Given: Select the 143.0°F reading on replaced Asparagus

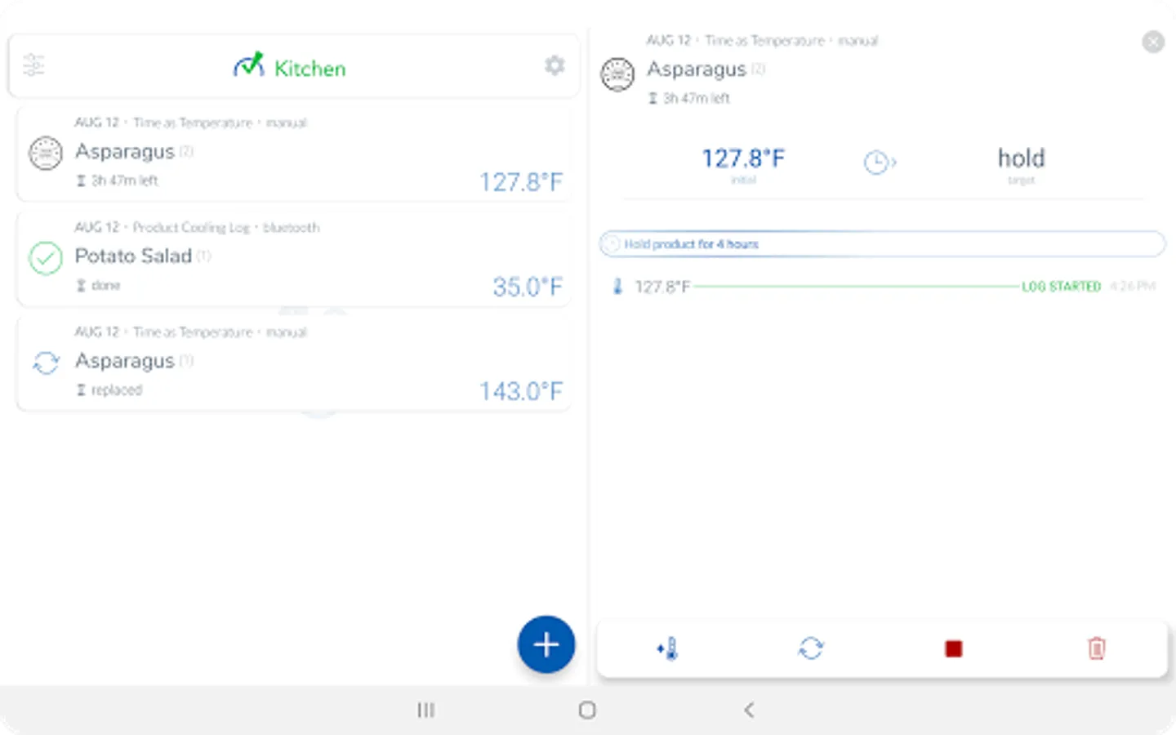Looking at the screenshot, I should [521, 391].
